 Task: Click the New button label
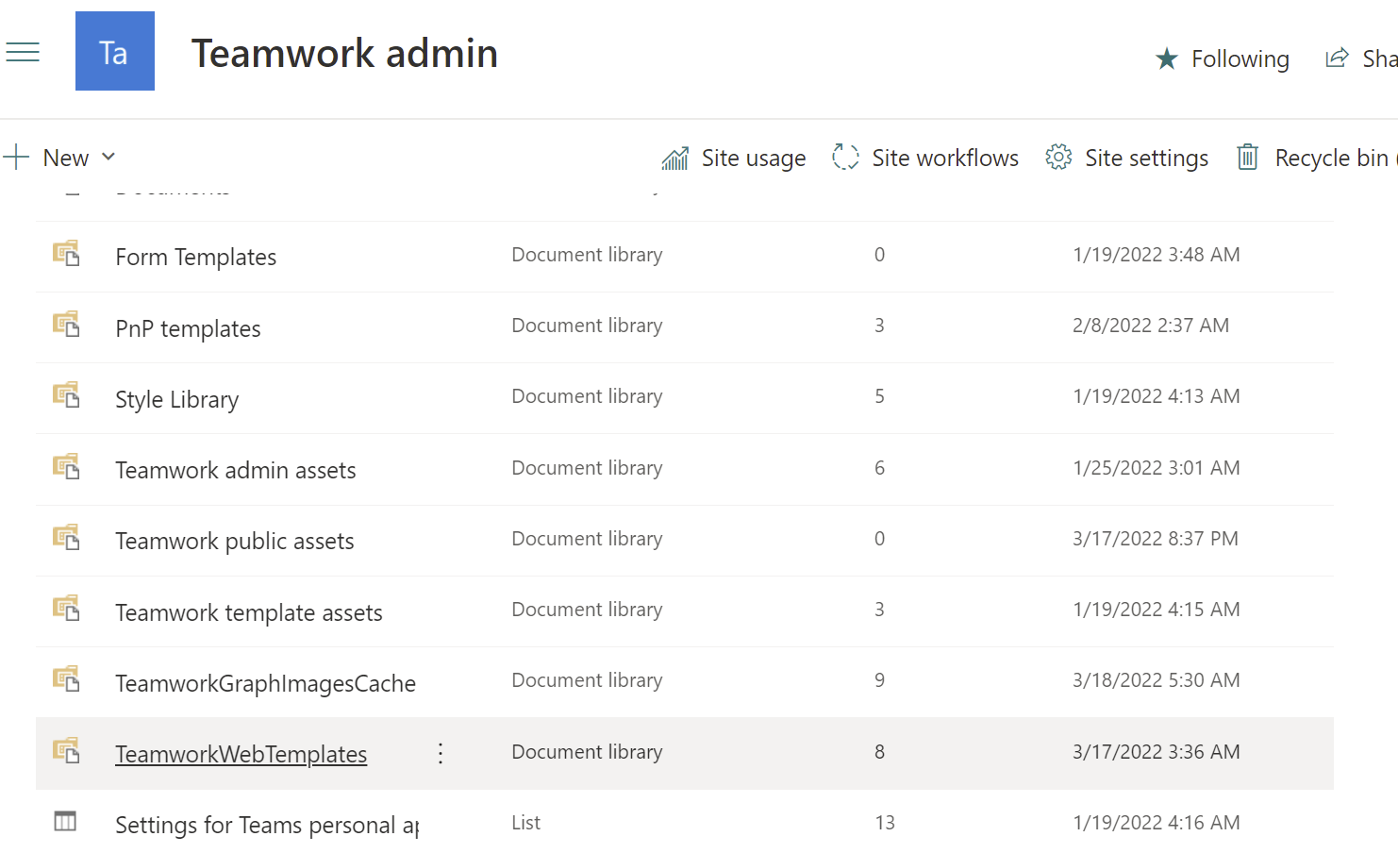[x=66, y=158]
